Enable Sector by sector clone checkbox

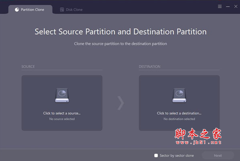(x=156, y=155)
